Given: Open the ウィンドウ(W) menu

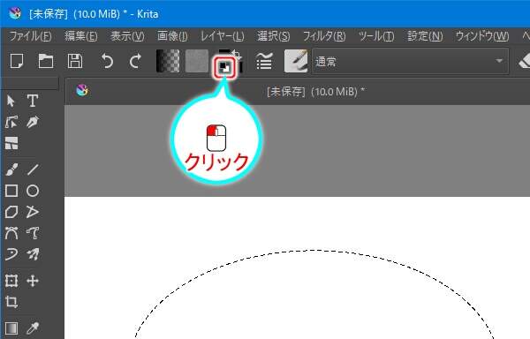Looking at the screenshot, I should pos(482,36).
